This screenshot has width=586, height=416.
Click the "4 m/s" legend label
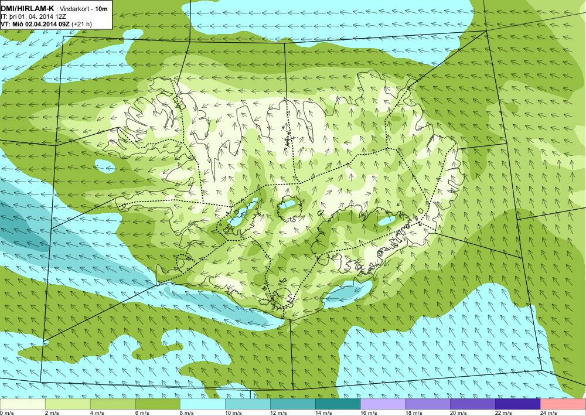97,413
